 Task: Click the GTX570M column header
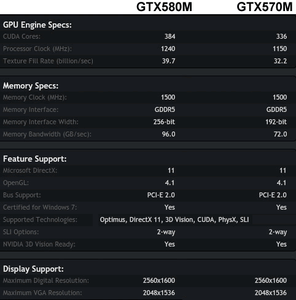click(x=265, y=7)
